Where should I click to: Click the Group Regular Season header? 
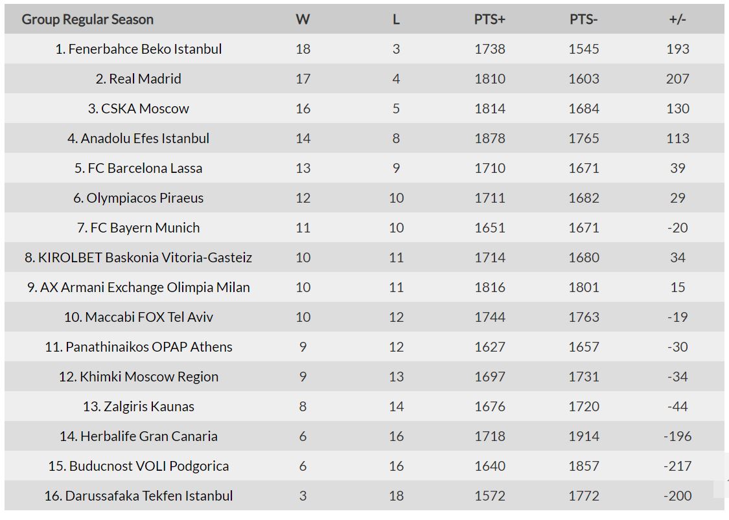(x=87, y=19)
